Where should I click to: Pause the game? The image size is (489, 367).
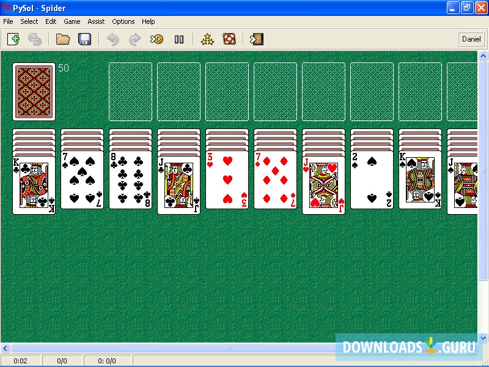click(x=179, y=39)
